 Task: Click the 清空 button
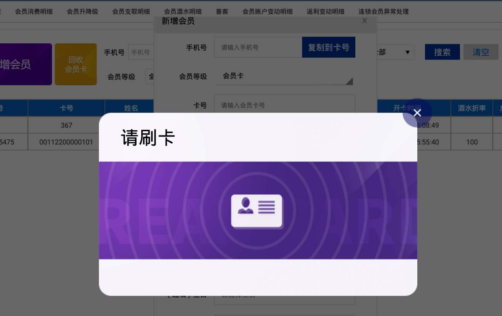click(481, 52)
